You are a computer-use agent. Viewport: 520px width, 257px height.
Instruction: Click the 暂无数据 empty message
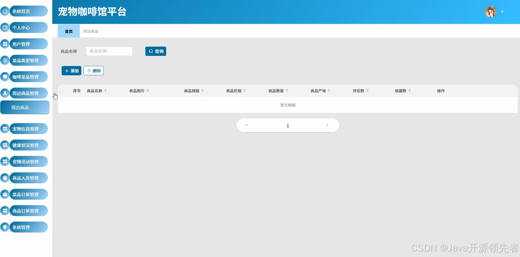[x=288, y=105]
